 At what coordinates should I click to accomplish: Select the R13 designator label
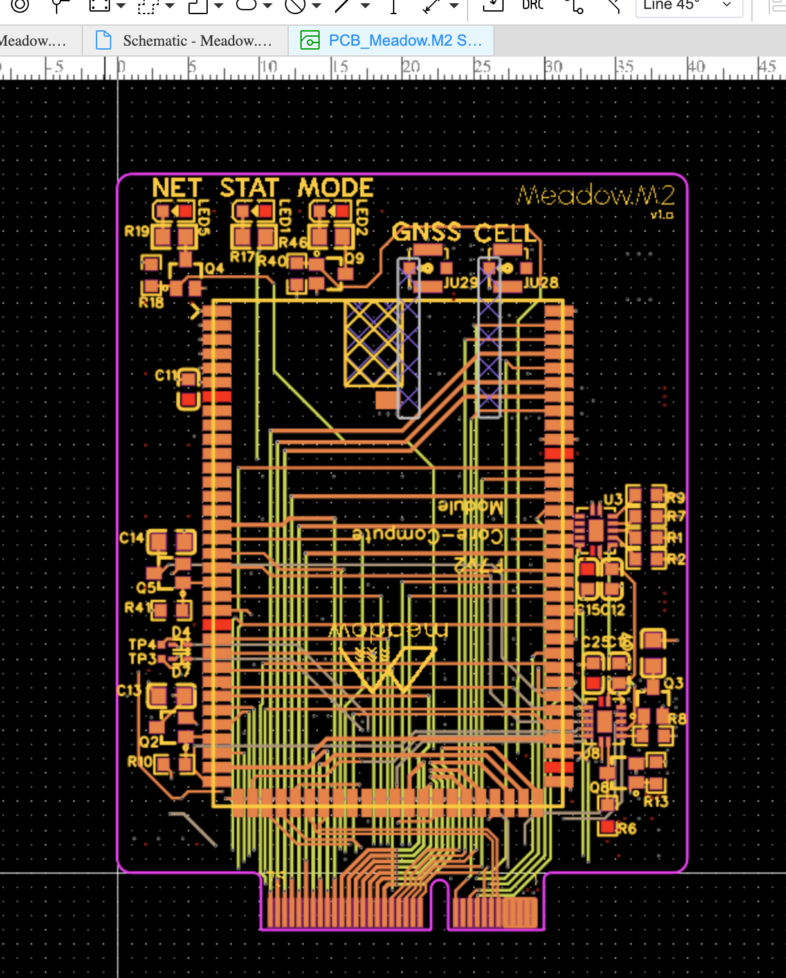tap(656, 801)
